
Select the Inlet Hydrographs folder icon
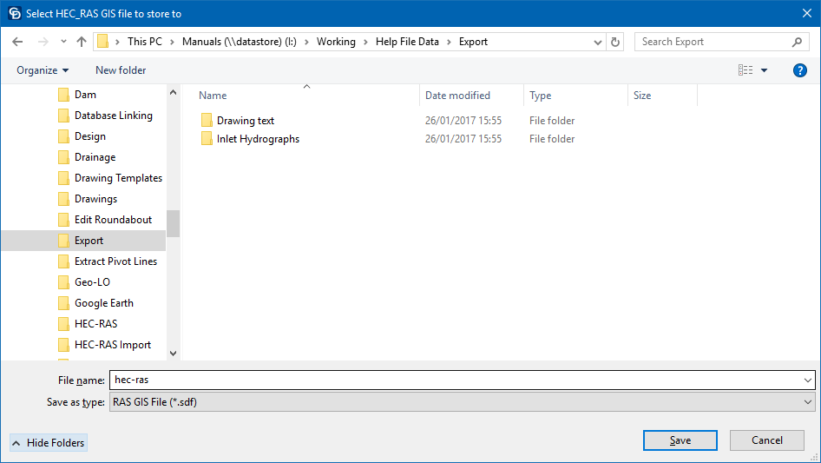(207, 139)
